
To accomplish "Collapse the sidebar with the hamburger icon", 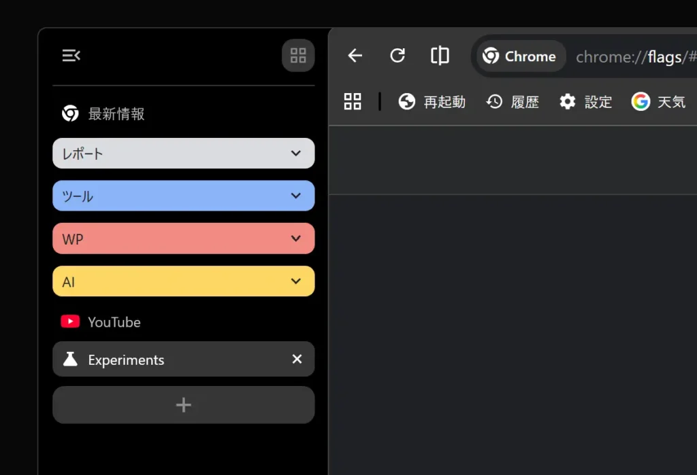I will pyautogui.click(x=71, y=55).
